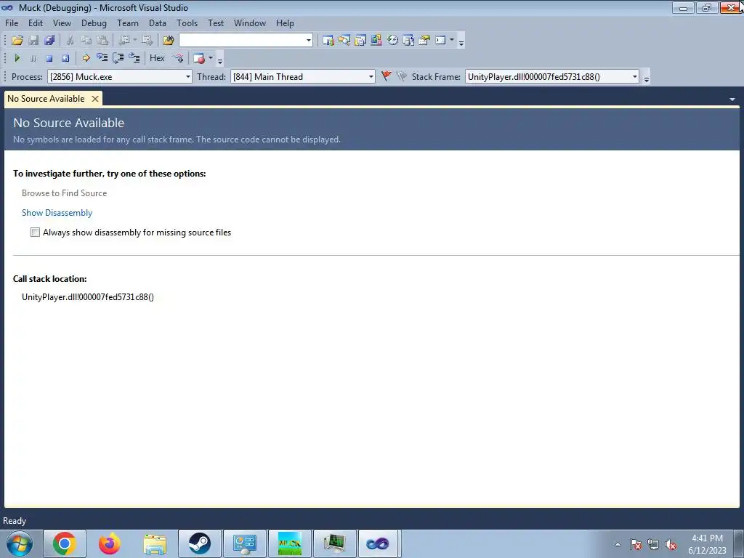This screenshot has height=558, width=744.
Task: Show hidden tray icons arrow
Action: pyautogui.click(x=618, y=545)
